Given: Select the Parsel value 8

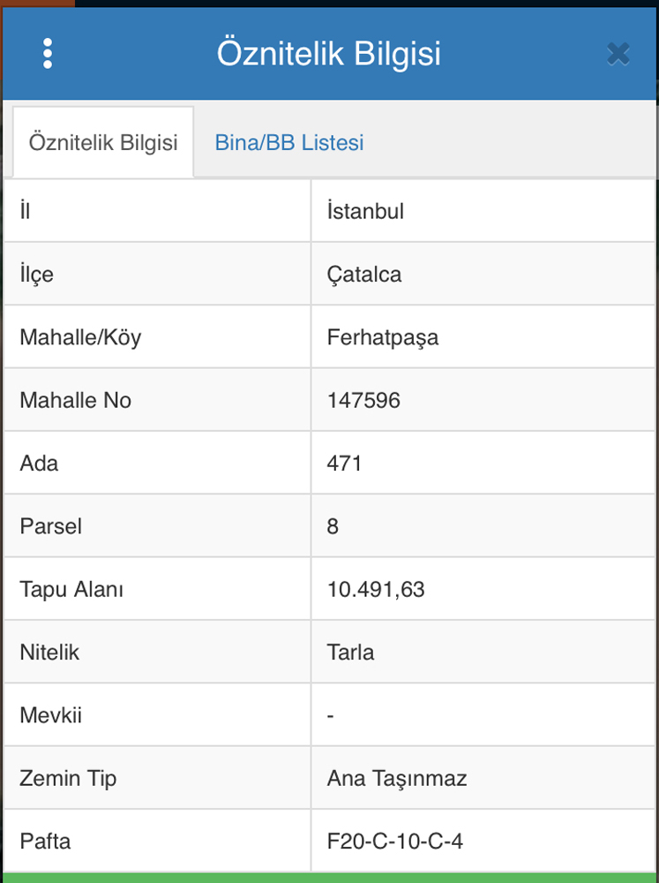Looking at the screenshot, I should coord(333,526).
